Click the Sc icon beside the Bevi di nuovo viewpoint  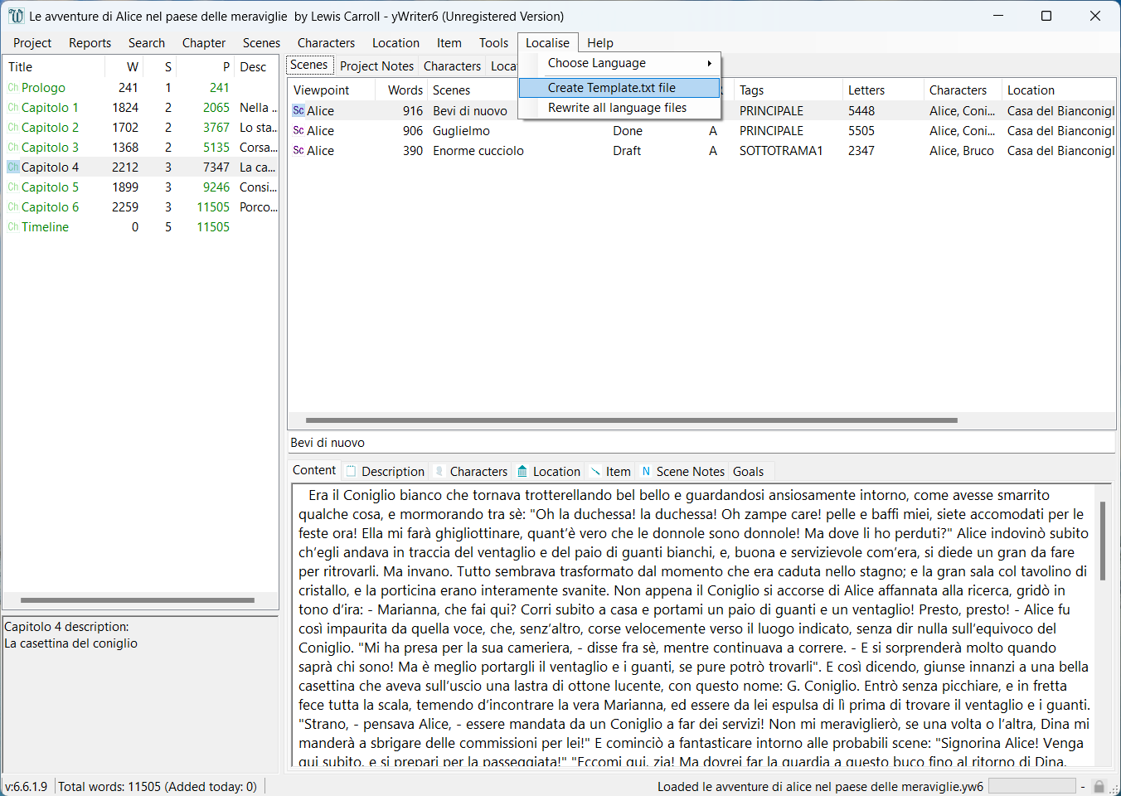(297, 109)
